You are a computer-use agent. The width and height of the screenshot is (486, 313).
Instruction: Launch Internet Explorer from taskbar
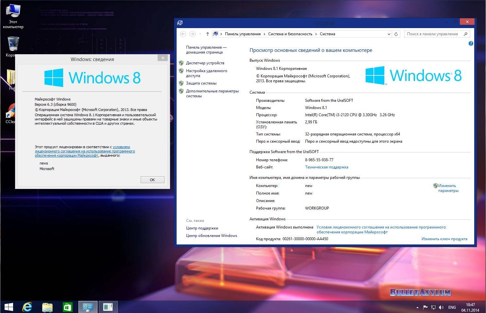point(27,307)
